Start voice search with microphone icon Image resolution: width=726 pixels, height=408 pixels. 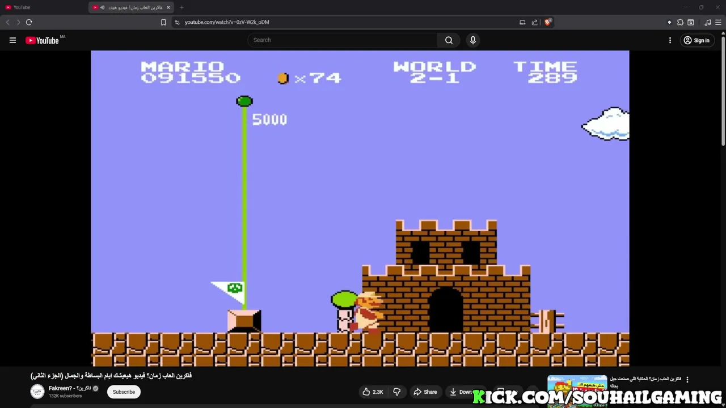(x=472, y=40)
